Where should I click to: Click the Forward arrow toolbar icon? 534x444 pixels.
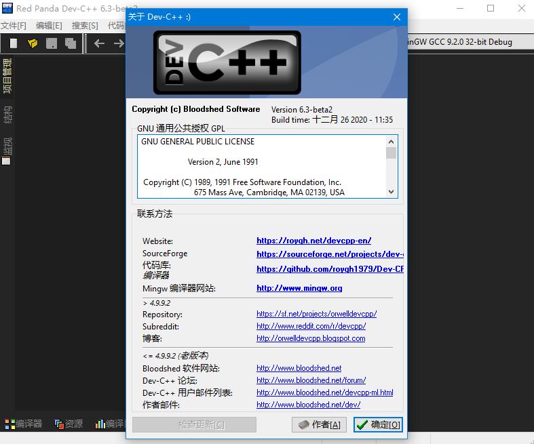pyautogui.click(x=119, y=43)
